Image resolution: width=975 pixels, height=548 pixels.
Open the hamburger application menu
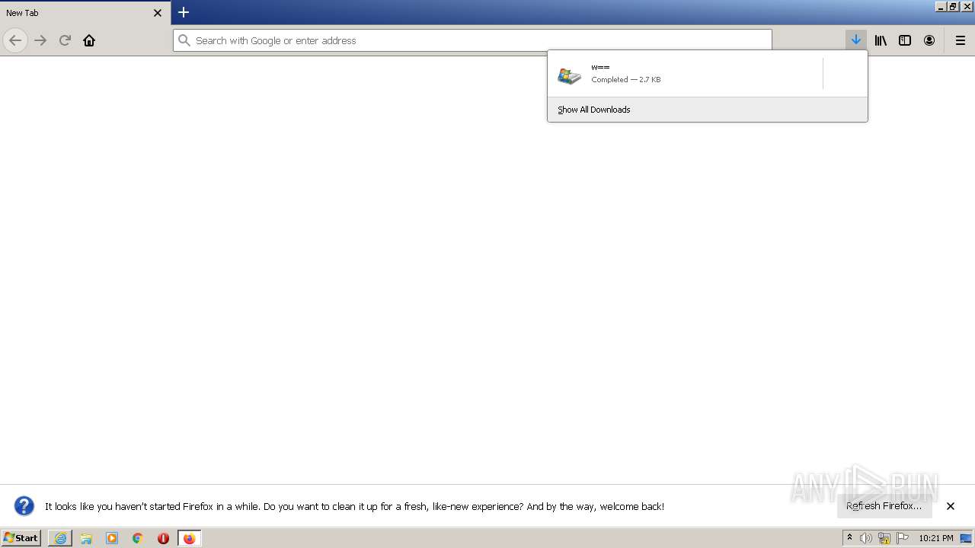point(961,40)
